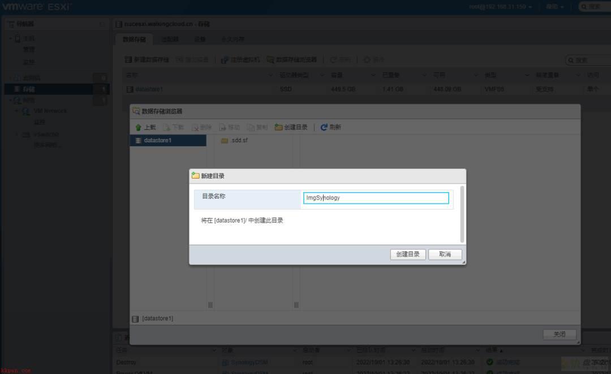The image size is (611, 374).
Task: Open the datastore1 row in storage table
Action: [366, 89]
